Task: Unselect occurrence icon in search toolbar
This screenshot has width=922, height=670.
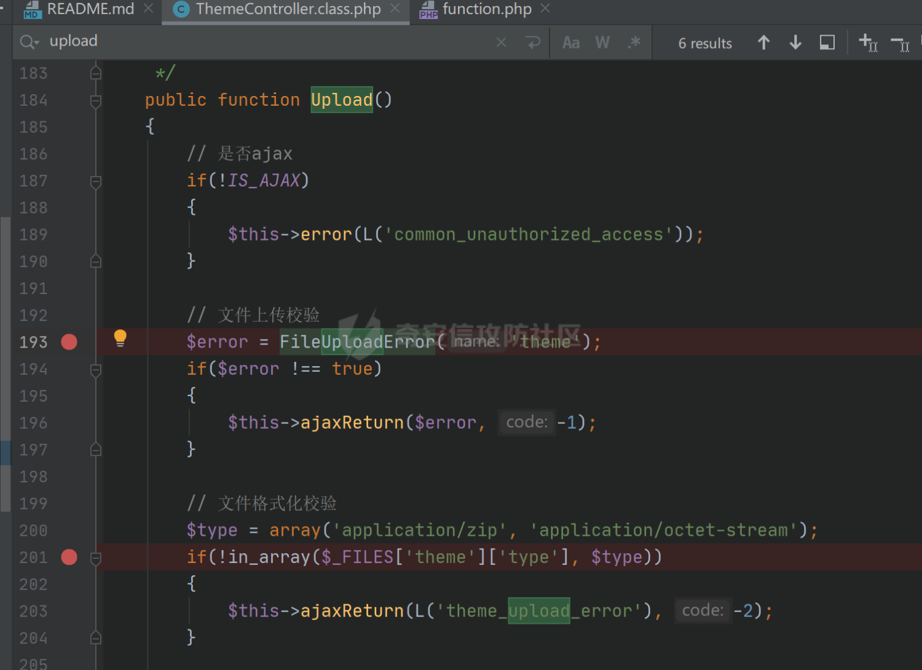Action: [x=900, y=44]
